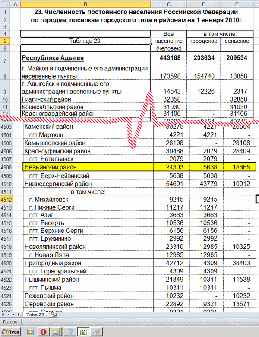The image size is (259, 337).
Task: Click 'пгт. Верх-Нейвинский' cell
Action: 88,176
